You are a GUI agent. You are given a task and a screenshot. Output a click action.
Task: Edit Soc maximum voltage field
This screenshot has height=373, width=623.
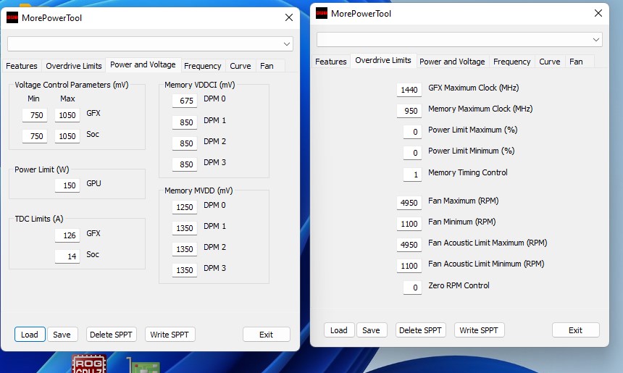click(67, 136)
